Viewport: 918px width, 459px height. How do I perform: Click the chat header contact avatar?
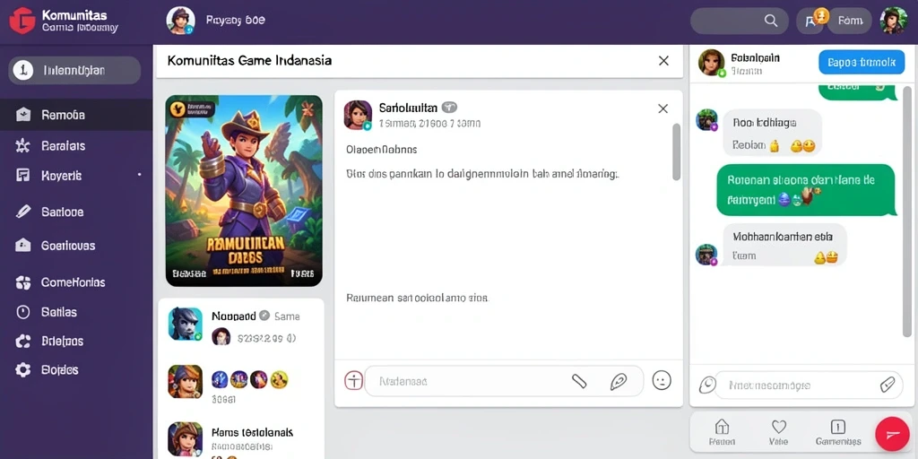[711, 63]
